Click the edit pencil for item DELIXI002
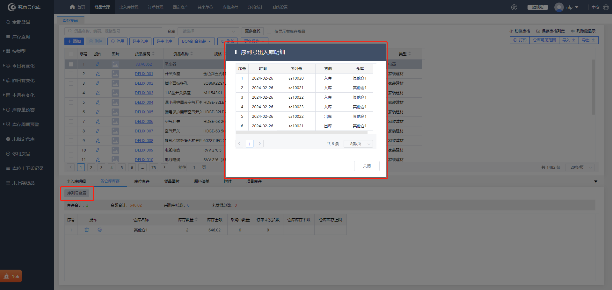This screenshot has width=612, height=290. (98, 83)
